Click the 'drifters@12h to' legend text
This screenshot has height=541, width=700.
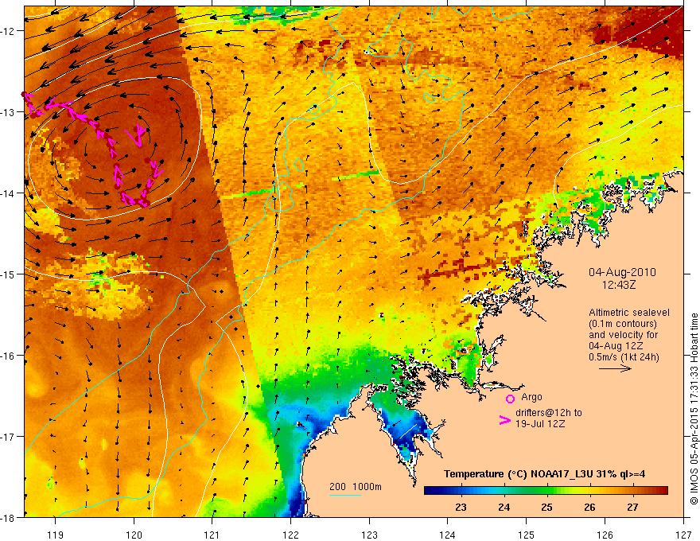click(549, 413)
